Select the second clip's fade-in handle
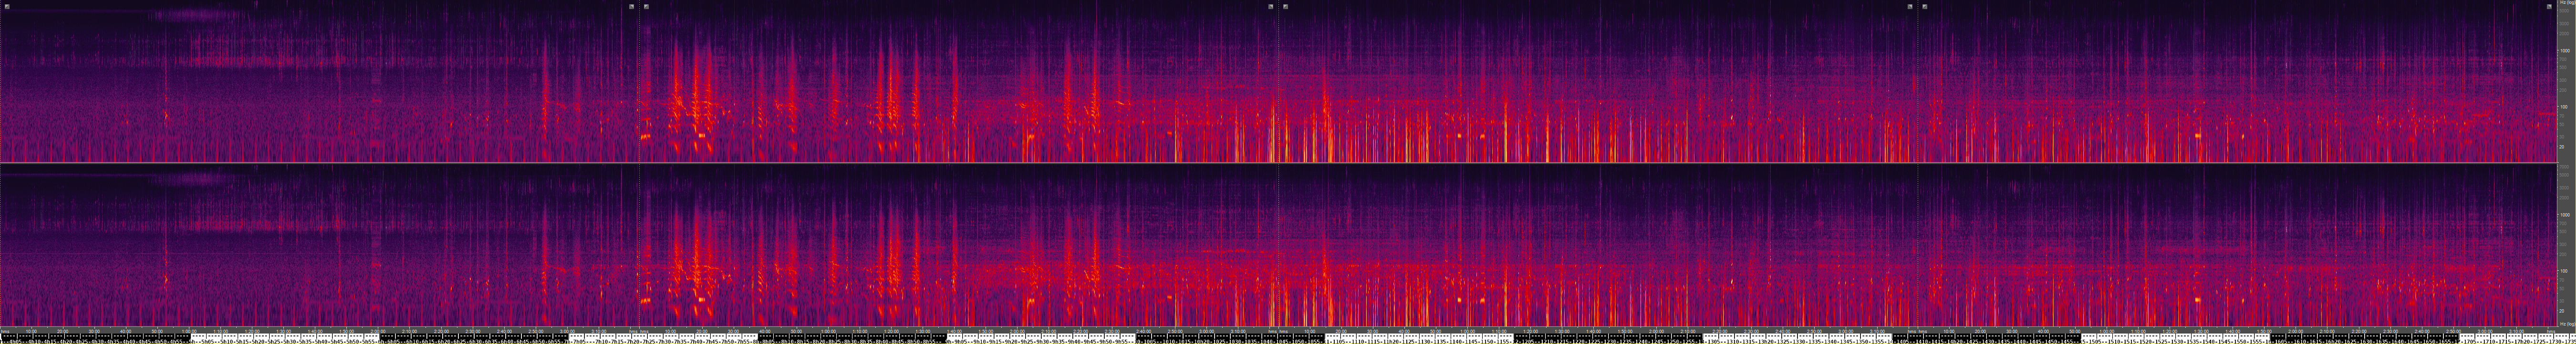2576x344 pixels. click(647, 6)
